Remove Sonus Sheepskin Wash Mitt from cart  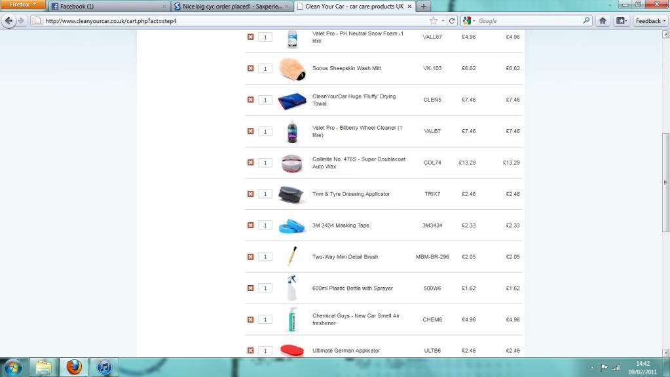click(x=250, y=68)
